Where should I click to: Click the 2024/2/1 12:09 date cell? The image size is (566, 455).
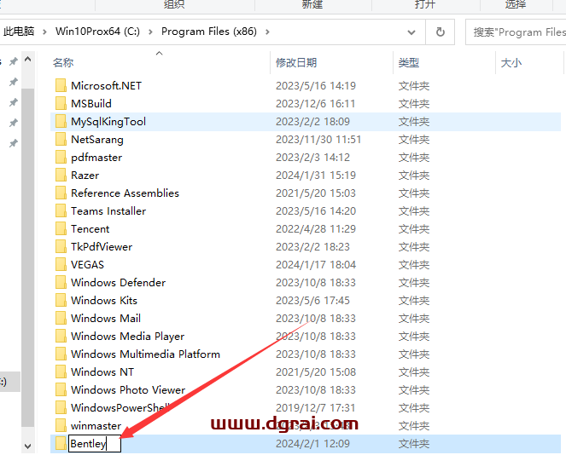(312, 443)
